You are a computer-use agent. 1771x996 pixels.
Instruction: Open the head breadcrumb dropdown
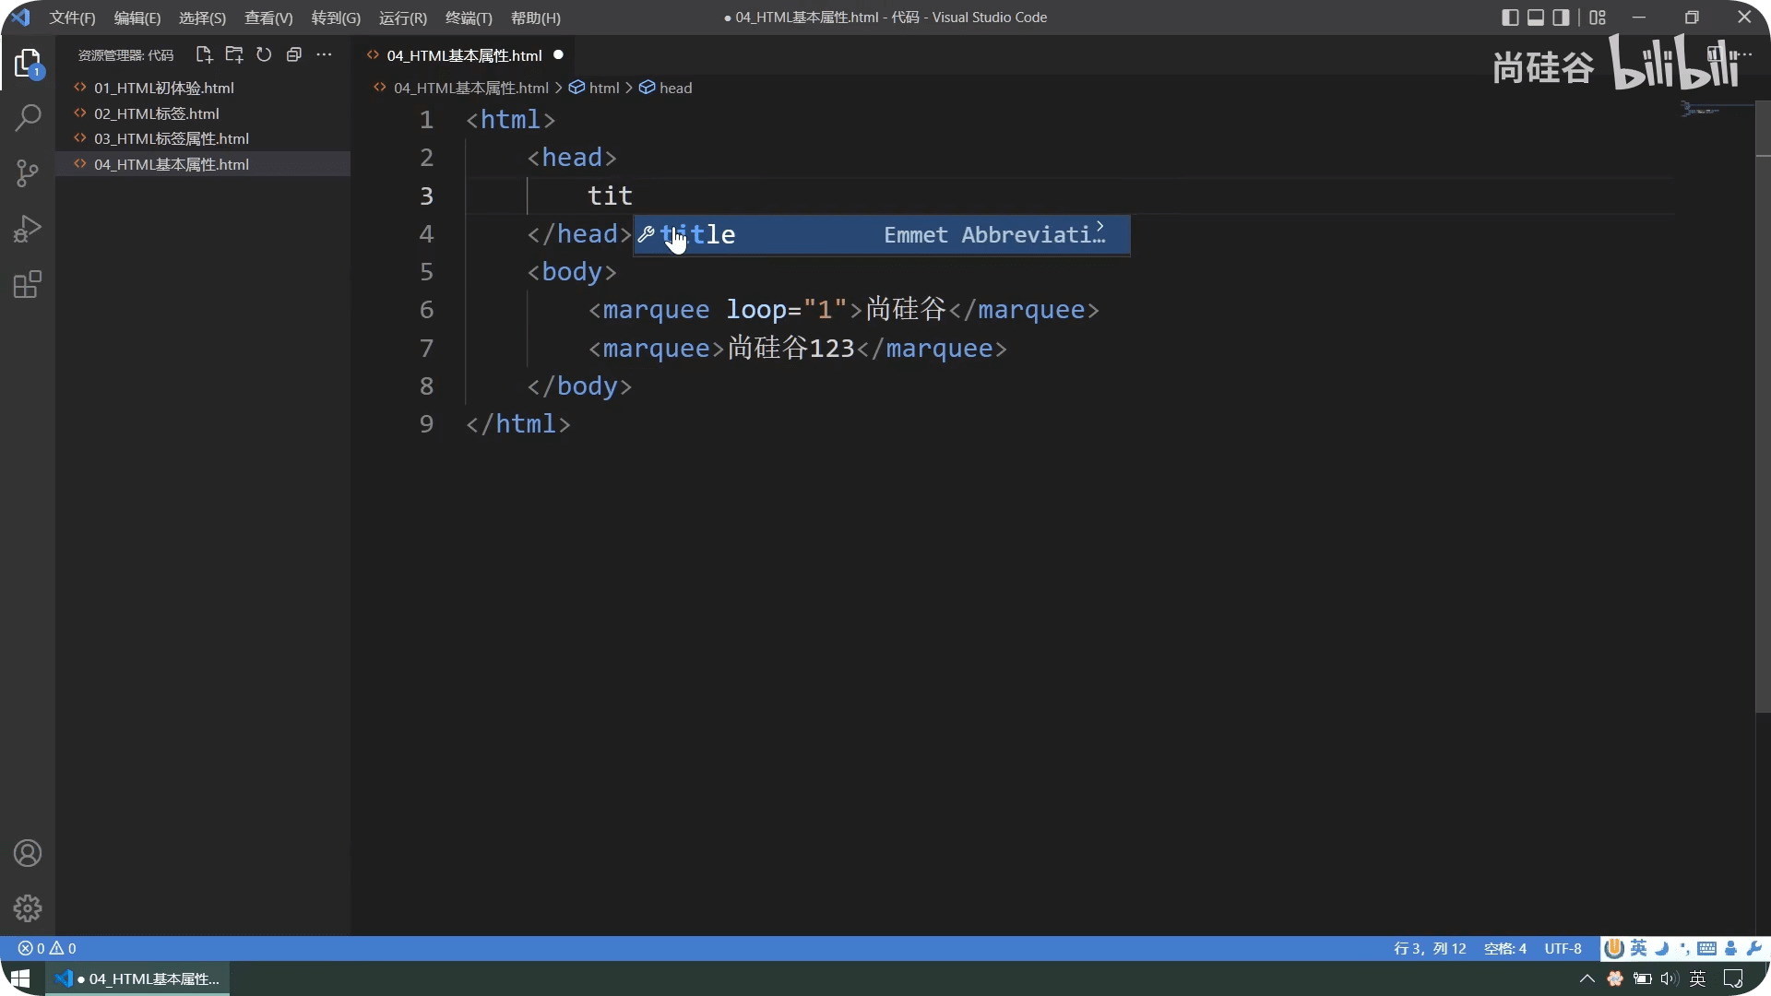coord(674,88)
